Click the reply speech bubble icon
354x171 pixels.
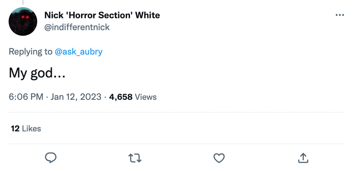point(51,158)
